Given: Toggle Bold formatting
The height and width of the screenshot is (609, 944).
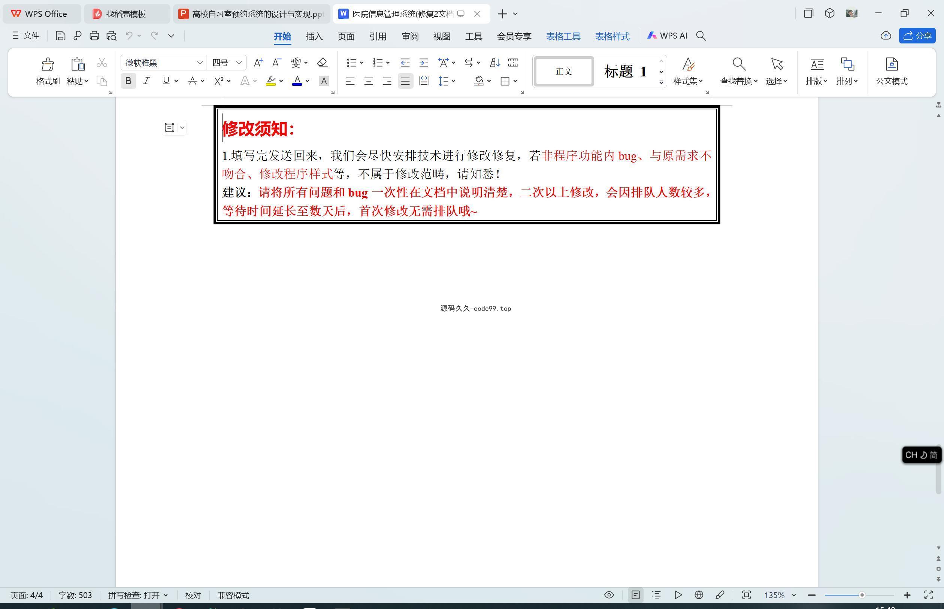Looking at the screenshot, I should (128, 81).
